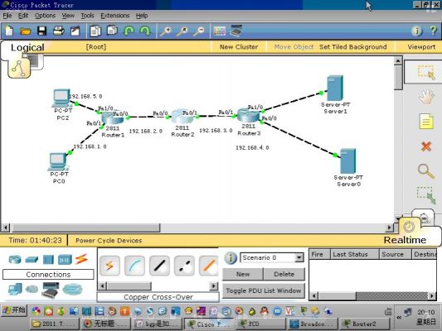Choose the Move Layout hand tool
Image resolution: width=442 pixels, height=331 pixels.
(426, 97)
